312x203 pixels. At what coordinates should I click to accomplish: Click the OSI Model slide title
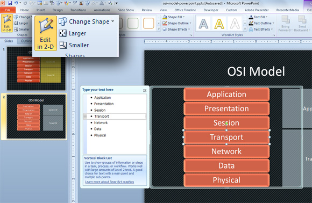tap(256, 71)
